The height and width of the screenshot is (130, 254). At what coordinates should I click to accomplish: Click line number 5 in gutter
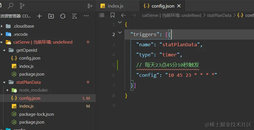[x=114, y=65]
